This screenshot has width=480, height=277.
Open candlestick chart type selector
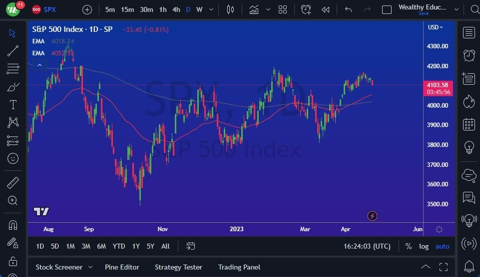(x=231, y=10)
